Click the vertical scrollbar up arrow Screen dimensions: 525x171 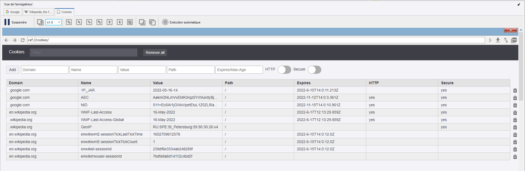(521, 30)
